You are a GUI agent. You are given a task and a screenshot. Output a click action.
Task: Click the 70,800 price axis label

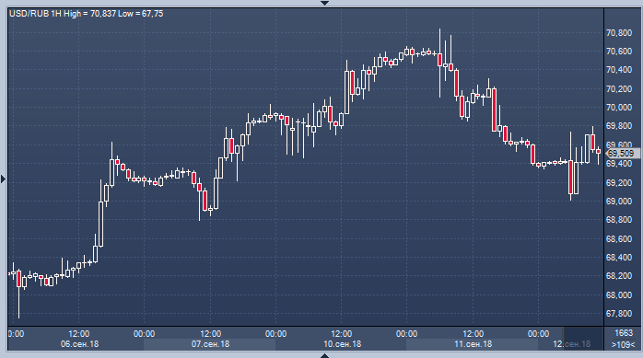(x=619, y=33)
